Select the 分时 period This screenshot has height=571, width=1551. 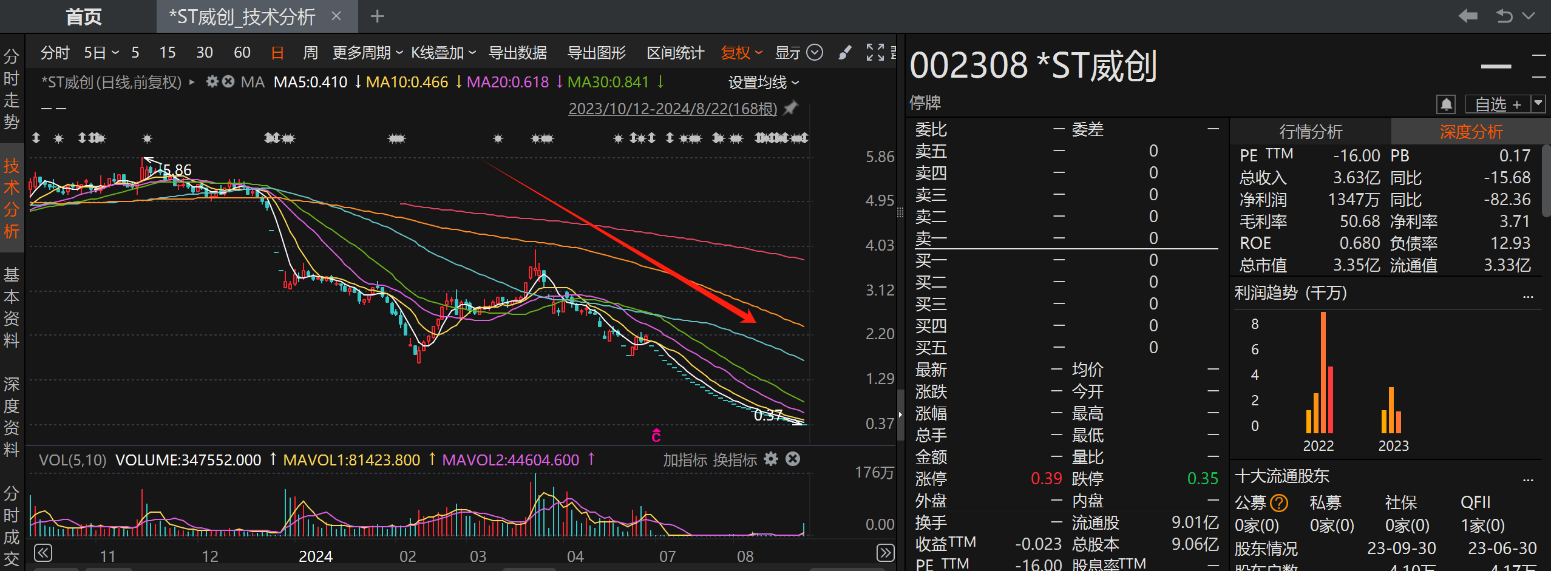pos(55,53)
